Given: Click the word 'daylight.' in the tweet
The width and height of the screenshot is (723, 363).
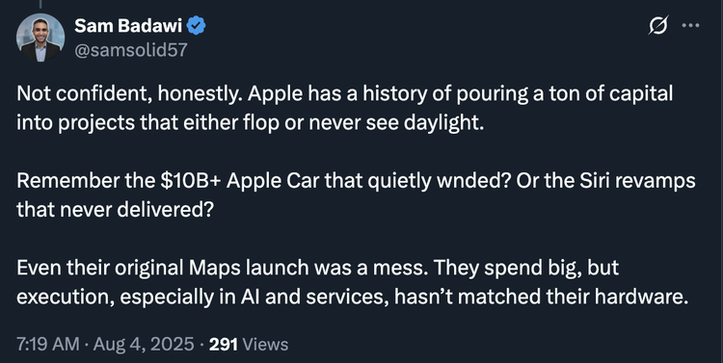Looking at the screenshot, I should 444,122.
